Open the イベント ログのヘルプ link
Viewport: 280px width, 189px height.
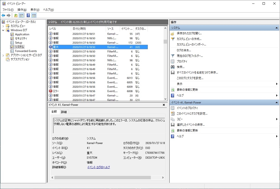tap(98, 167)
